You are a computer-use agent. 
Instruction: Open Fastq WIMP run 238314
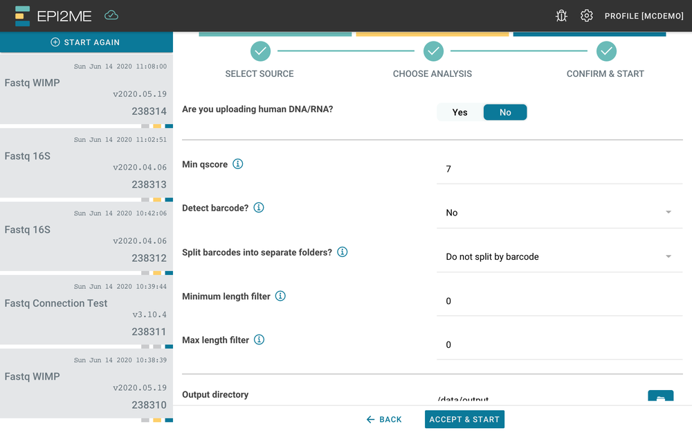coord(86,89)
